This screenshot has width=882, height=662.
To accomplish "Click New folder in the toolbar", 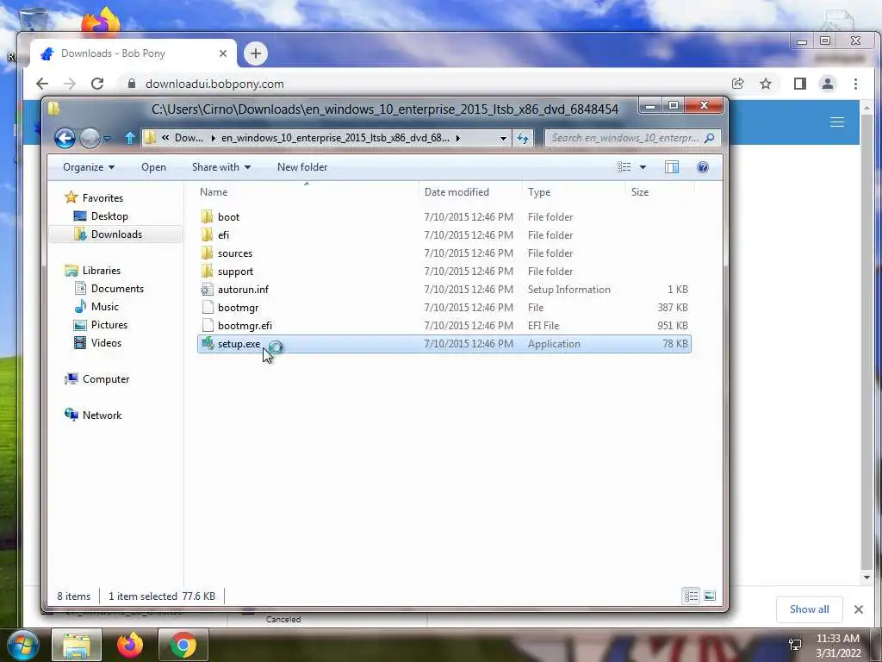I will pos(302,167).
